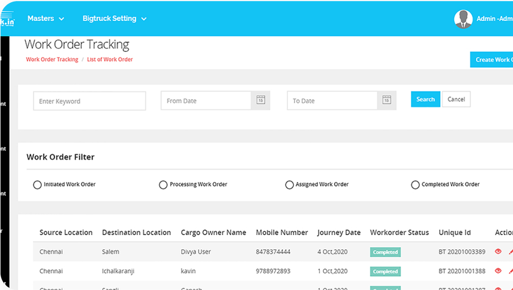Screen dimensions: 513x290
Task: Expand the Bigtruck Setting dropdown menu
Action: click(114, 19)
